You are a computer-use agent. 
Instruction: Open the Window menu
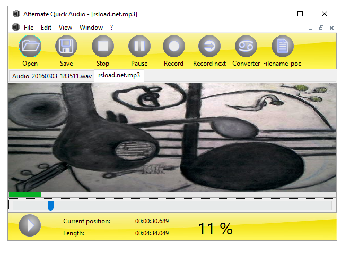[91, 28]
